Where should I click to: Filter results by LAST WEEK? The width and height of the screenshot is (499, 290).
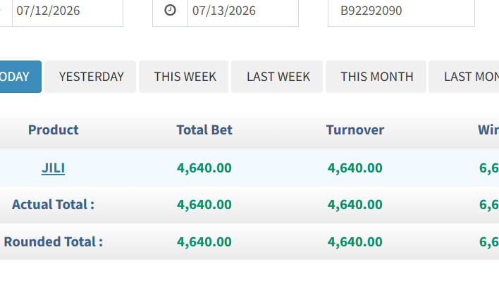(x=277, y=77)
